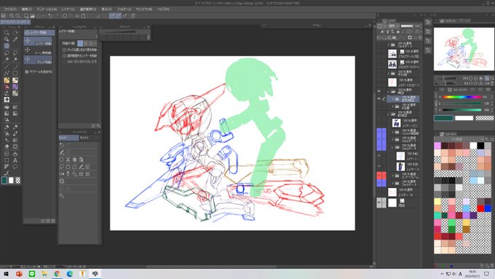Open the ヘルプ (Help) menu
Viewport: 495px width, 279px height.
pyautogui.click(x=163, y=9)
